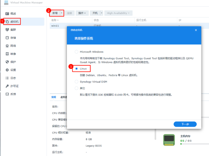Screen dimensions: 209x156
Task: Click the 连接 button
Action: pyautogui.click(x=69, y=13)
